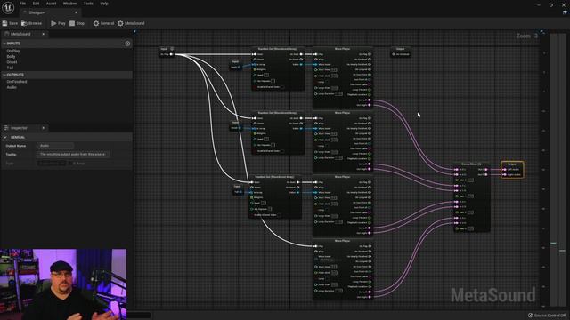Open MetaSound settings in toolbar
Image resolution: width=570 pixels, height=320 pixels.
131,23
